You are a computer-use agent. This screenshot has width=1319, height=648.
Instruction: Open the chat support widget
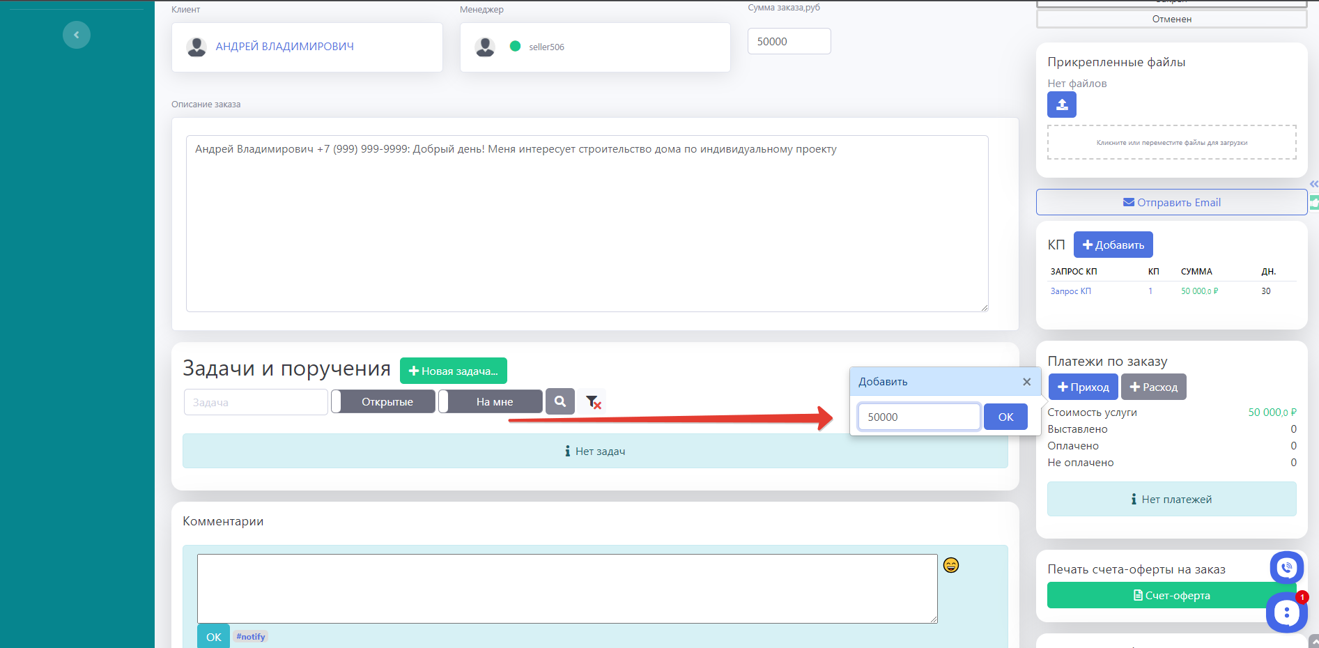tap(1286, 612)
